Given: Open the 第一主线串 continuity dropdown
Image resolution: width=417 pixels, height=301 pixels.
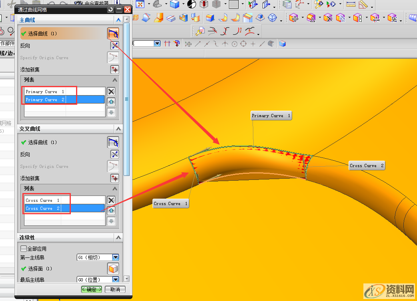Looking at the screenshot, I should [116, 257].
